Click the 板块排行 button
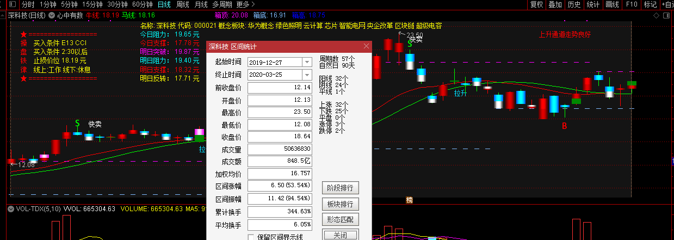674x240 pixels. coord(341,204)
